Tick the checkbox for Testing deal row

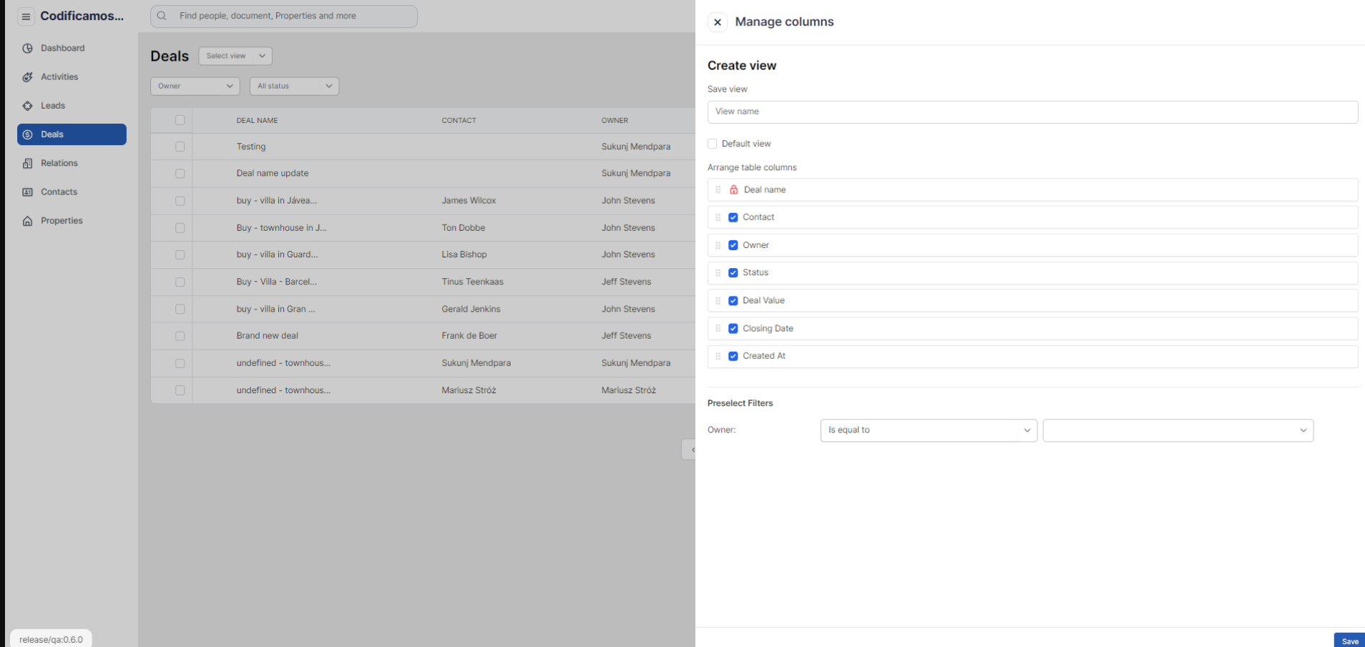point(180,147)
